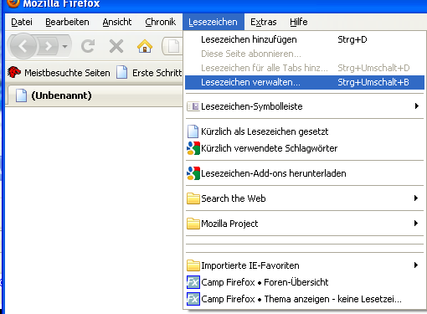Expand the Search the Web submenu arrow

coord(416,198)
